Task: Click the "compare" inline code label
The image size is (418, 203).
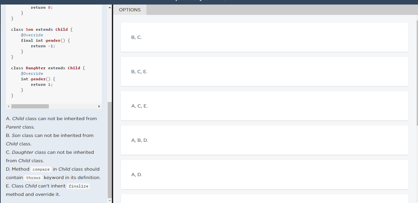Action: (x=41, y=169)
